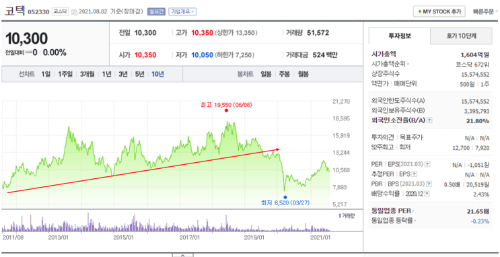Select the 1일 line chart range
500x257 pixels.
click(x=46, y=74)
